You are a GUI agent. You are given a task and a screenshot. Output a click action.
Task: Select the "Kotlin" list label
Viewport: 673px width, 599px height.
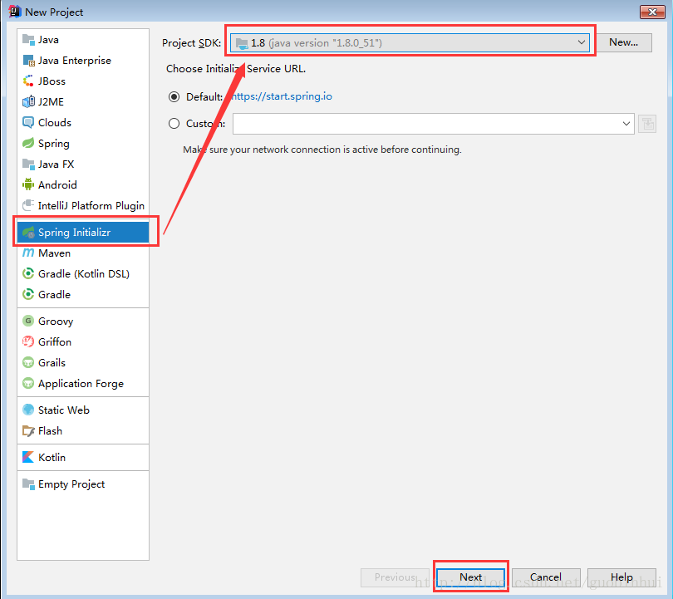[52, 458]
